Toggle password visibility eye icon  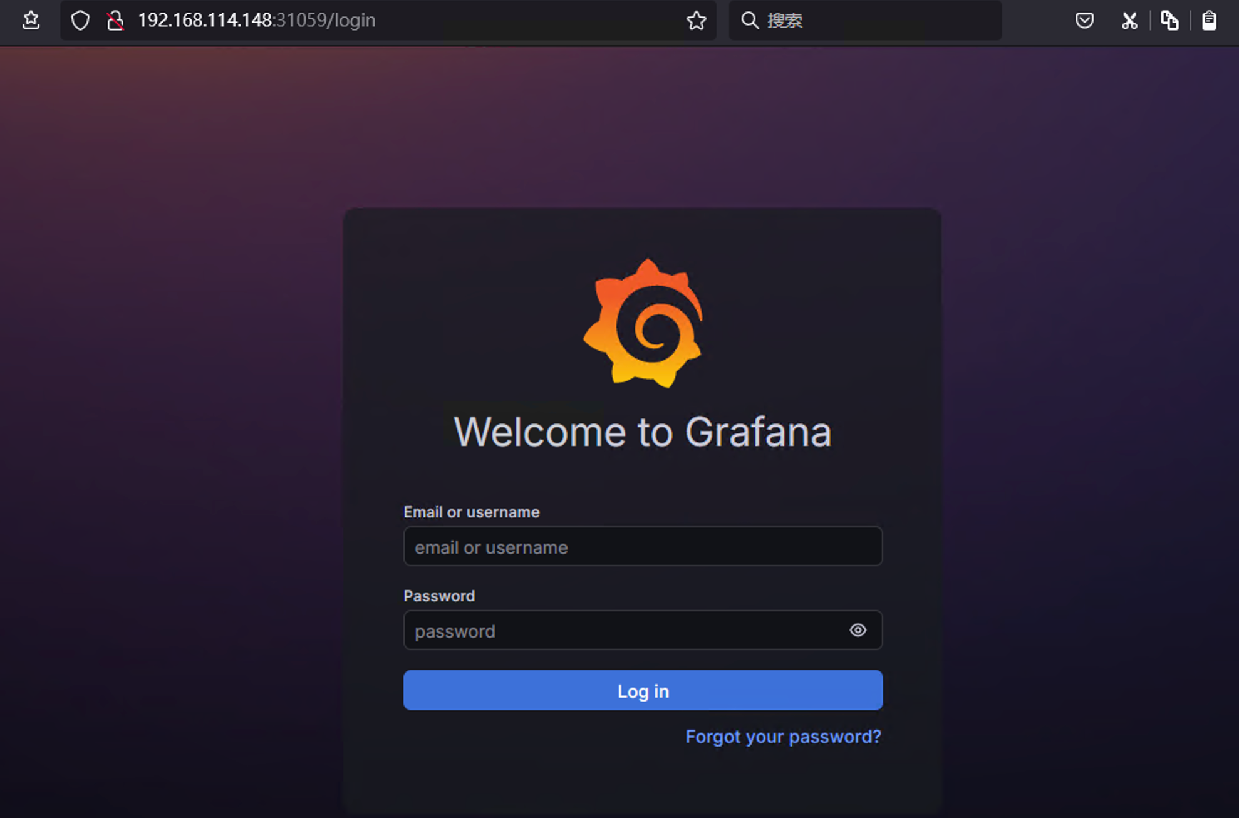pyautogui.click(x=858, y=630)
